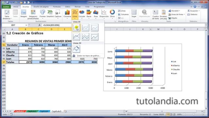Click the Tabla dinámica icon
The image size is (209, 118).
pos(7,14)
